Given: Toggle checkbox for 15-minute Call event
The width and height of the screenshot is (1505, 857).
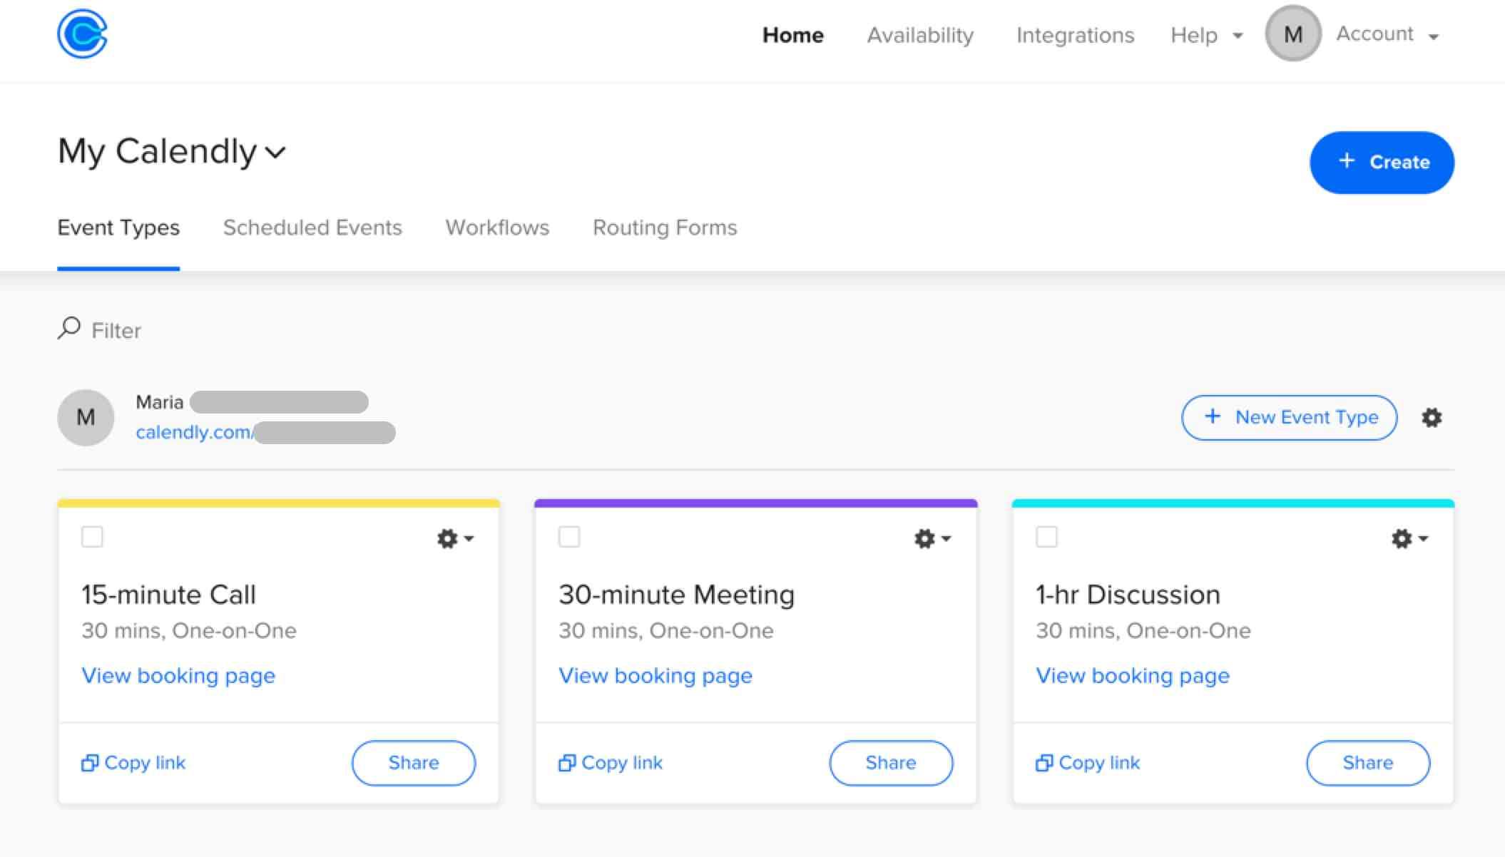Looking at the screenshot, I should click(x=92, y=535).
